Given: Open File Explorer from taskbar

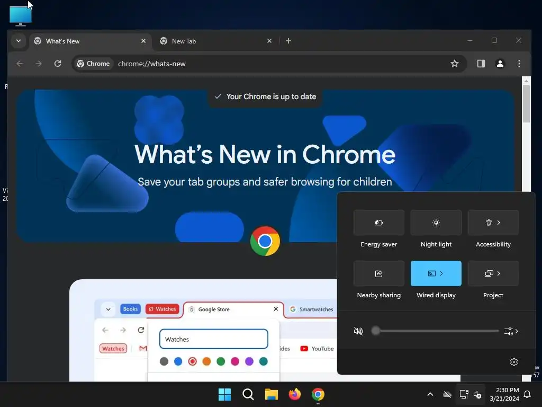Looking at the screenshot, I should 272,394.
